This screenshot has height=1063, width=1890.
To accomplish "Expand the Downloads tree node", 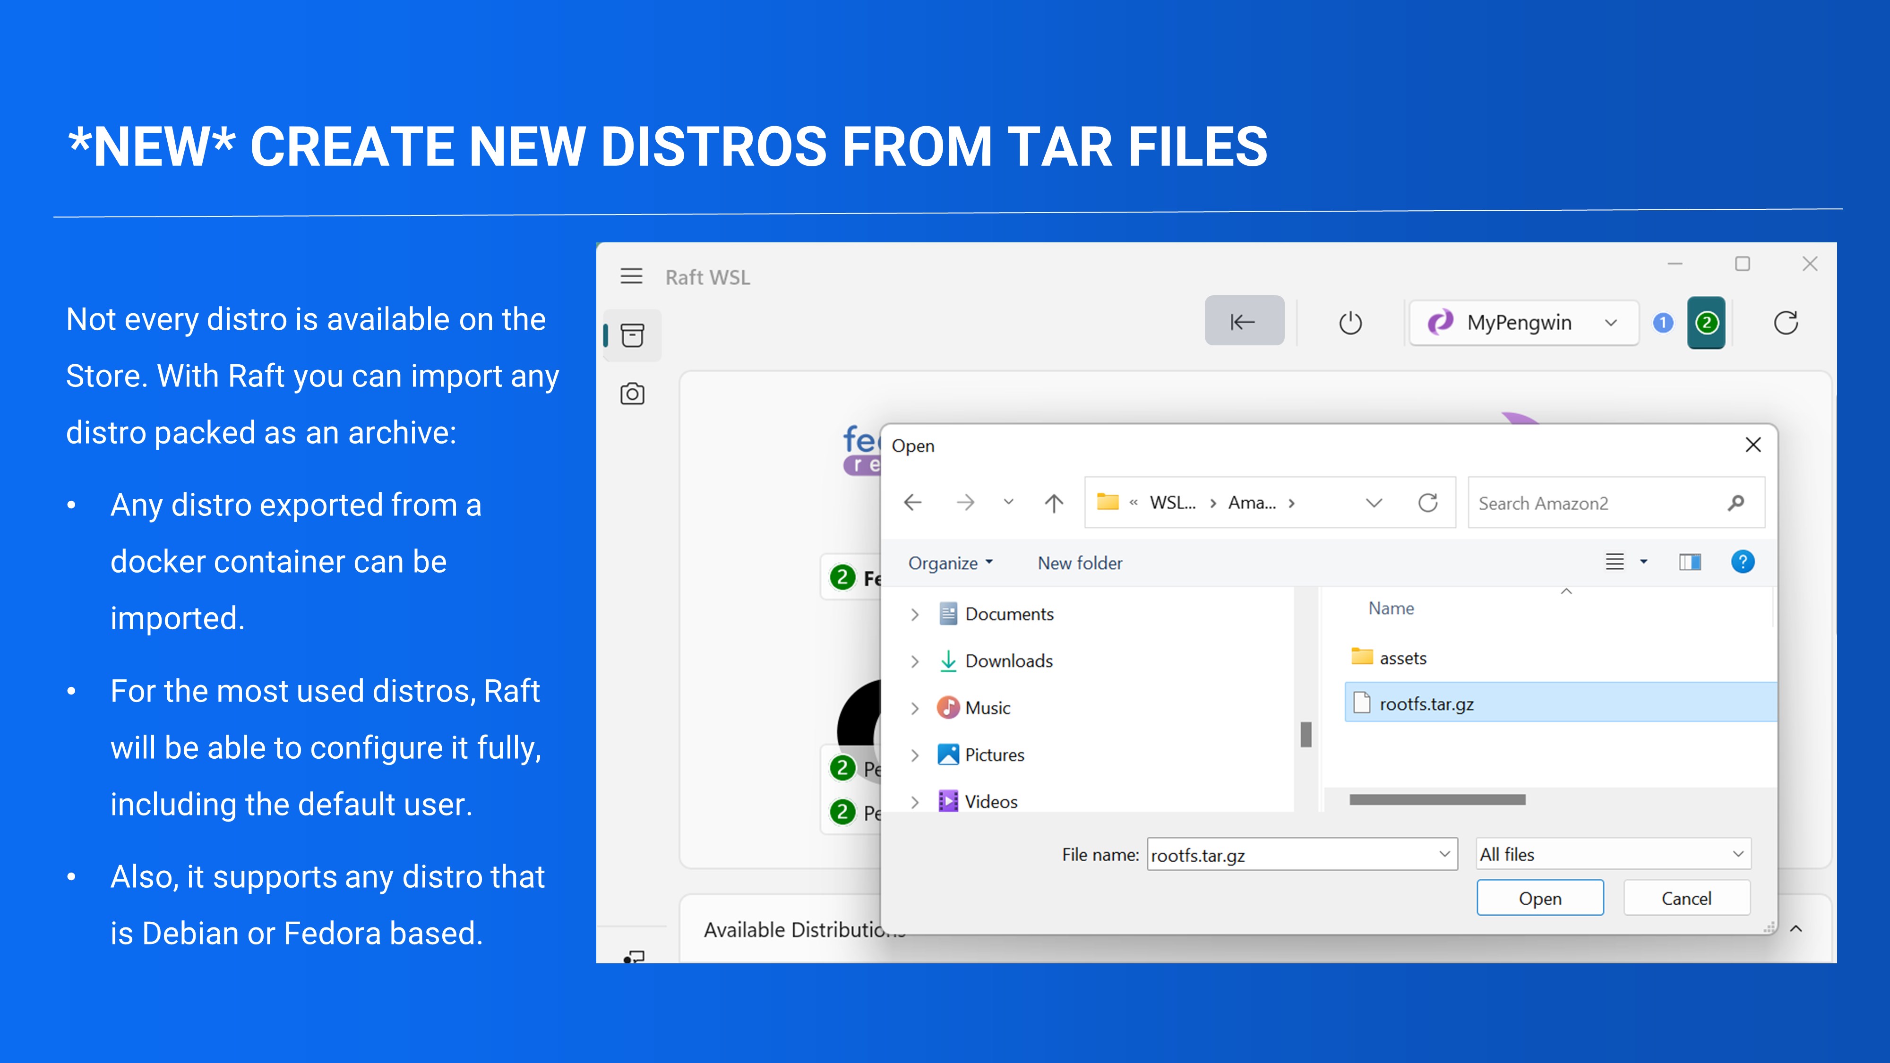I will click(x=914, y=661).
